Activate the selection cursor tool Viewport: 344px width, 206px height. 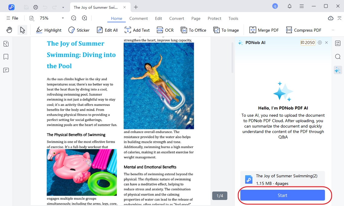point(22,30)
